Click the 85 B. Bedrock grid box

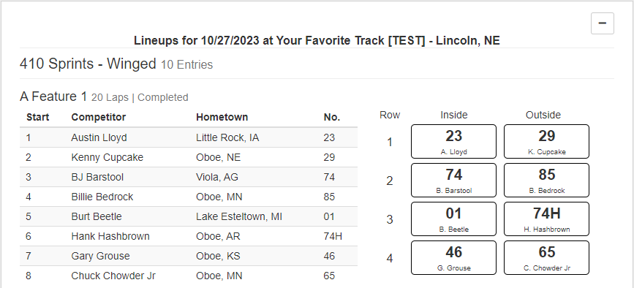coord(546,180)
